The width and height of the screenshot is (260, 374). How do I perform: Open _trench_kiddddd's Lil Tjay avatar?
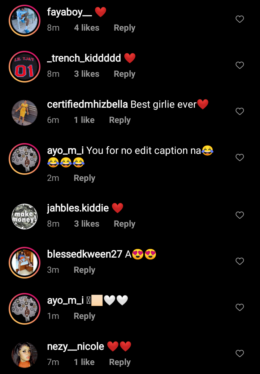(25, 67)
